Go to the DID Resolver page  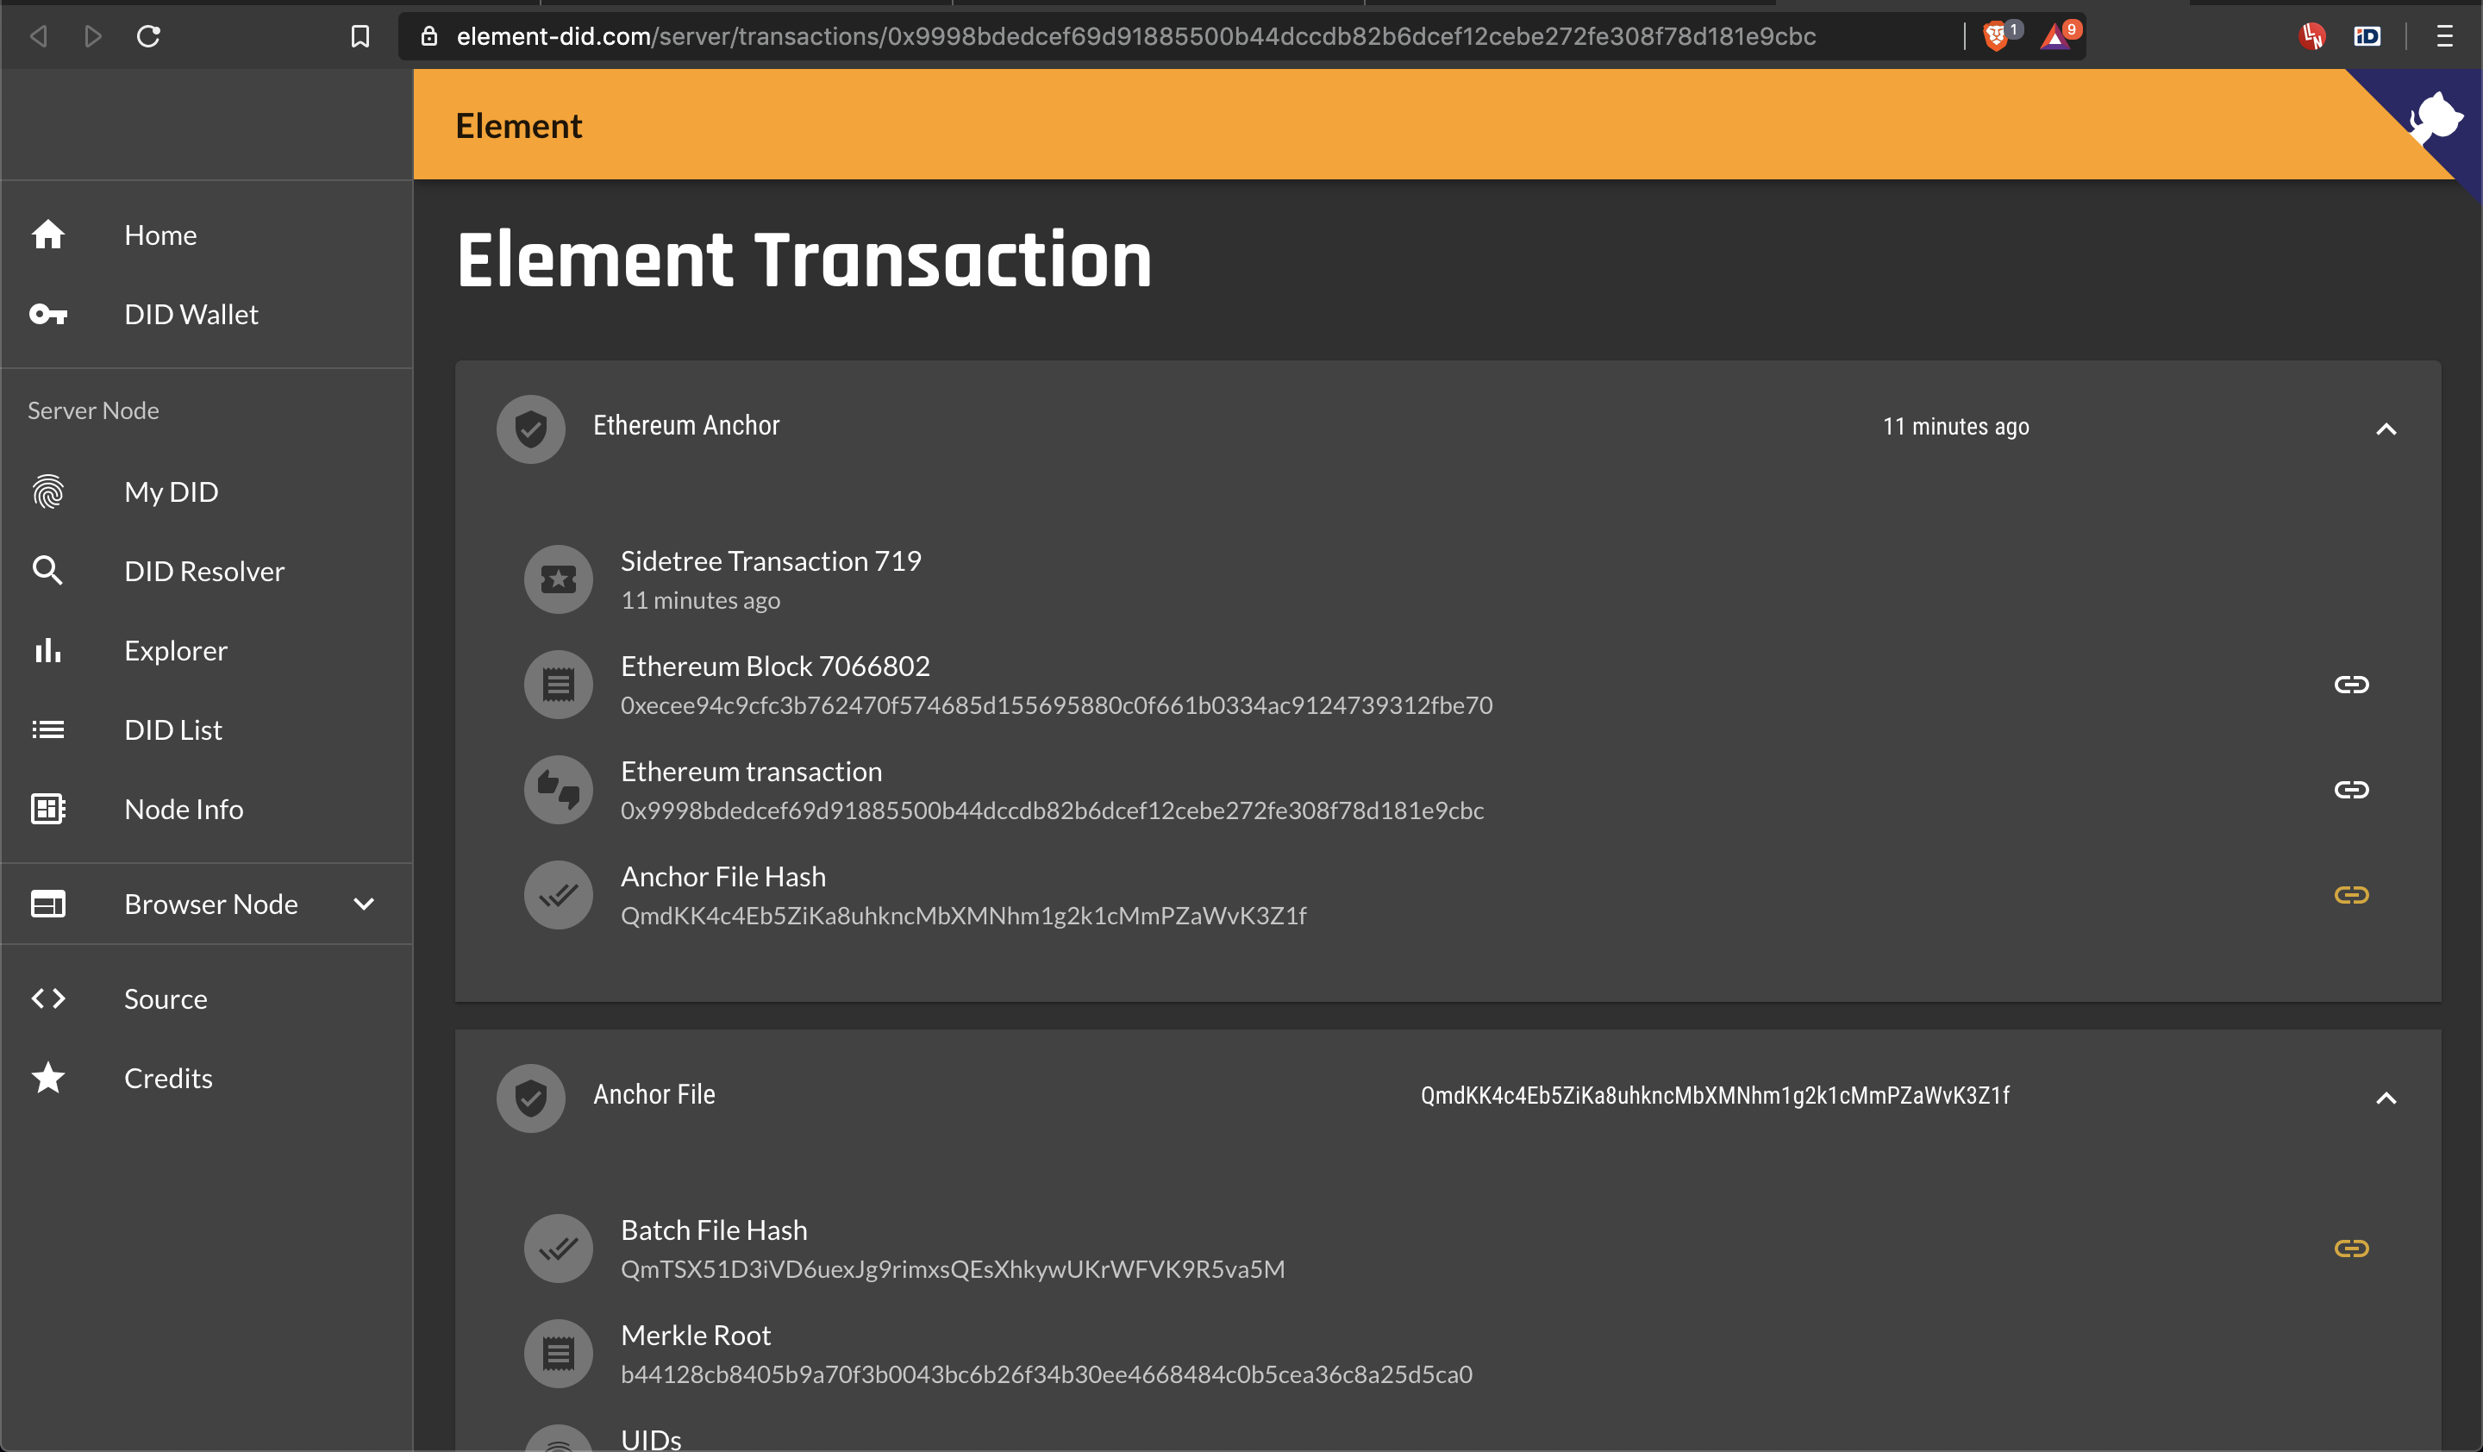[204, 572]
